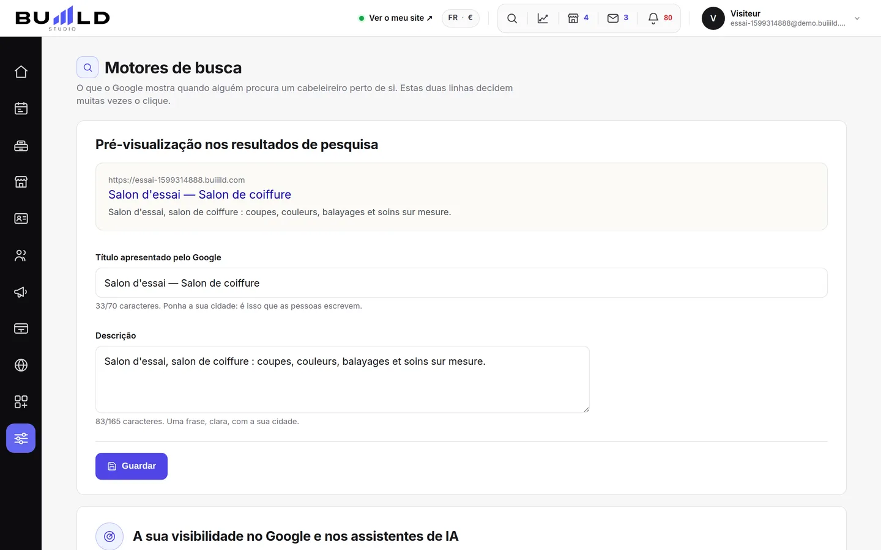Click the Descrição textarea resize handle
The height and width of the screenshot is (550, 881).
click(x=586, y=409)
